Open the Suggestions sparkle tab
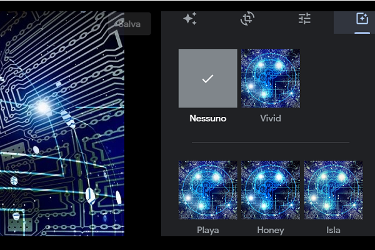Viewport: 375px width, 250px height. [190, 18]
